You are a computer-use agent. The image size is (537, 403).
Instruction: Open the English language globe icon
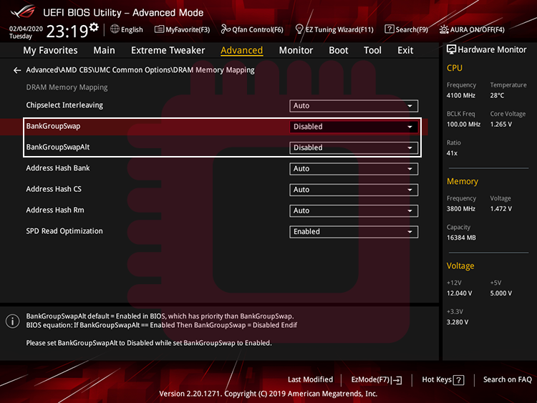click(x=115, y=29)
